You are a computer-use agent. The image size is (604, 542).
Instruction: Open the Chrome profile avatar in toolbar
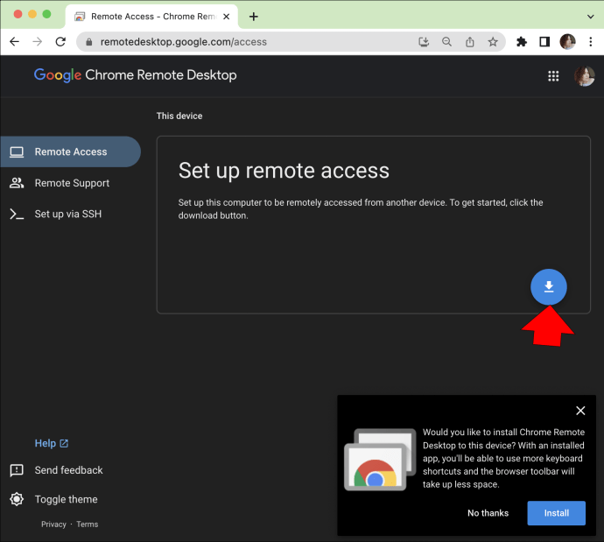click(x=567, y=42)
